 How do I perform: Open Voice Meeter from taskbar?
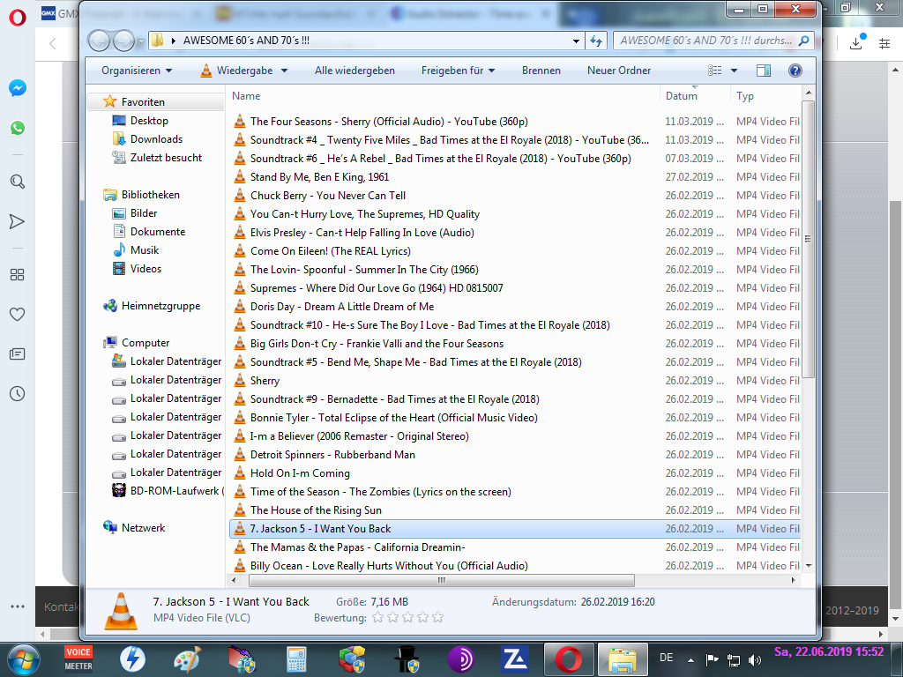tap(78, 659)
